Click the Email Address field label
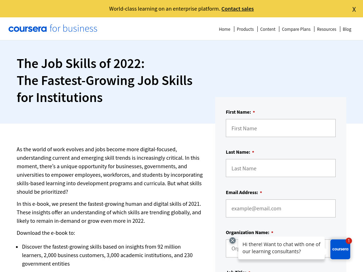Image resolution: width=363 pixels, height=272 pixels. (242, 192)
